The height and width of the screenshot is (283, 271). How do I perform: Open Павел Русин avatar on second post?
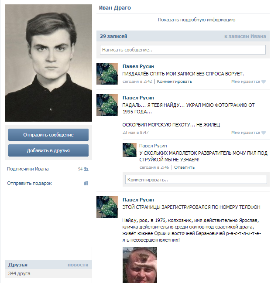tap(107, 105)
